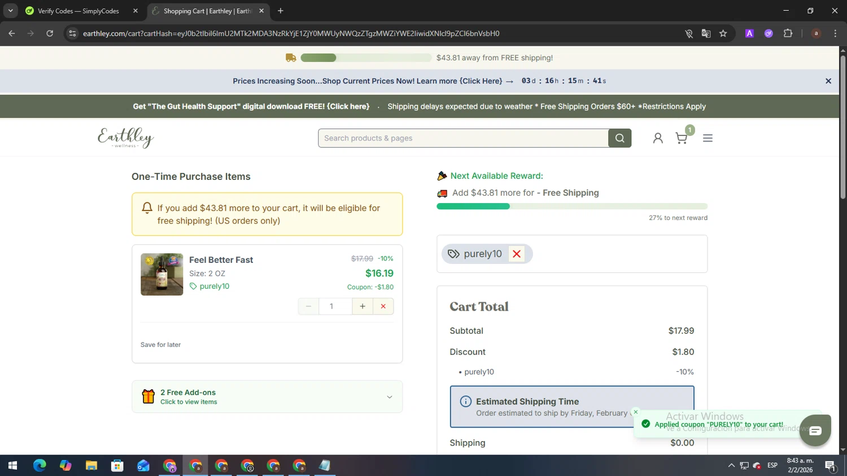Screen dimensions: 847x476
Task: Click the purple A extension icon
Action: click(x=749, y=33)
